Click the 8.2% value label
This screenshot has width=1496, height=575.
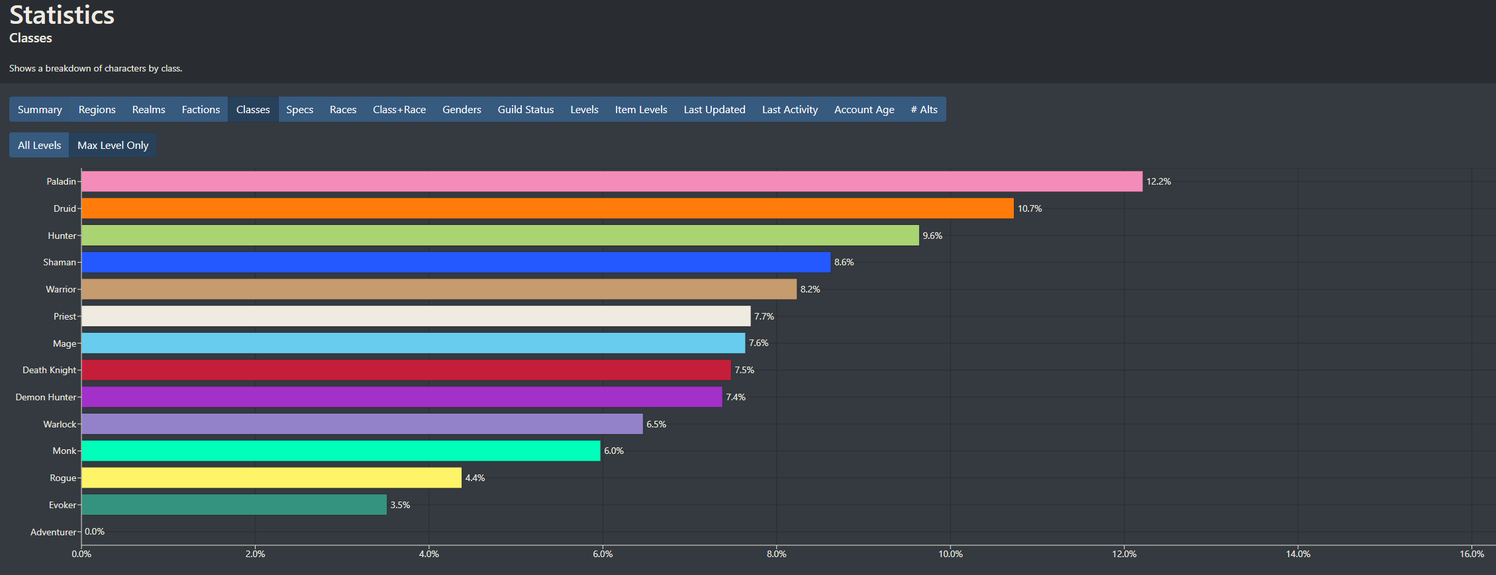[x=810, y=289]
